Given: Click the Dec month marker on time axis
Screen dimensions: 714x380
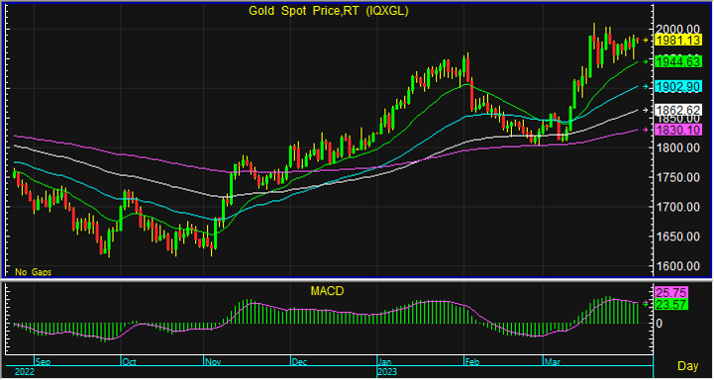Looking at the screenshot, I should tap(299, 362).
